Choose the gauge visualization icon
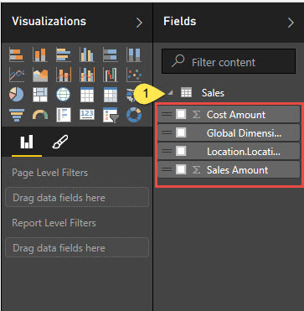This screenshot has width=304, height=311. (x=40, y=115)
